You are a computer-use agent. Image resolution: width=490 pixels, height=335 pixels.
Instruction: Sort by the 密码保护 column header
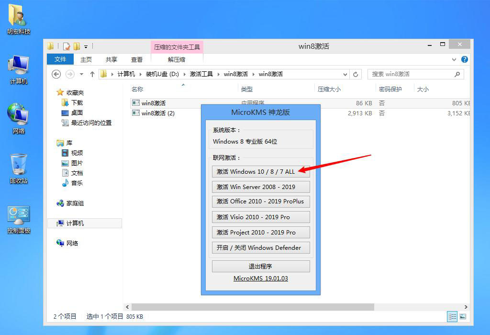point(390,89)
